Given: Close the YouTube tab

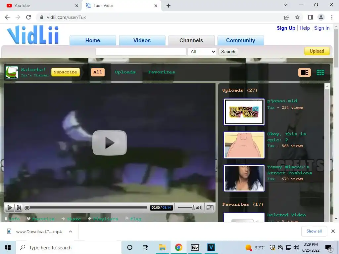Looking at the screenshot, I should point(76,6).
